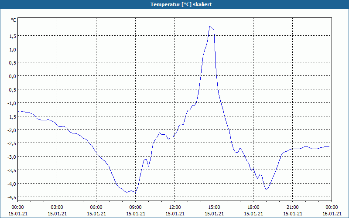The image size is (349, 218).
Task: Click the 15.01.21 date under 06:00
Action: point(96,214)
